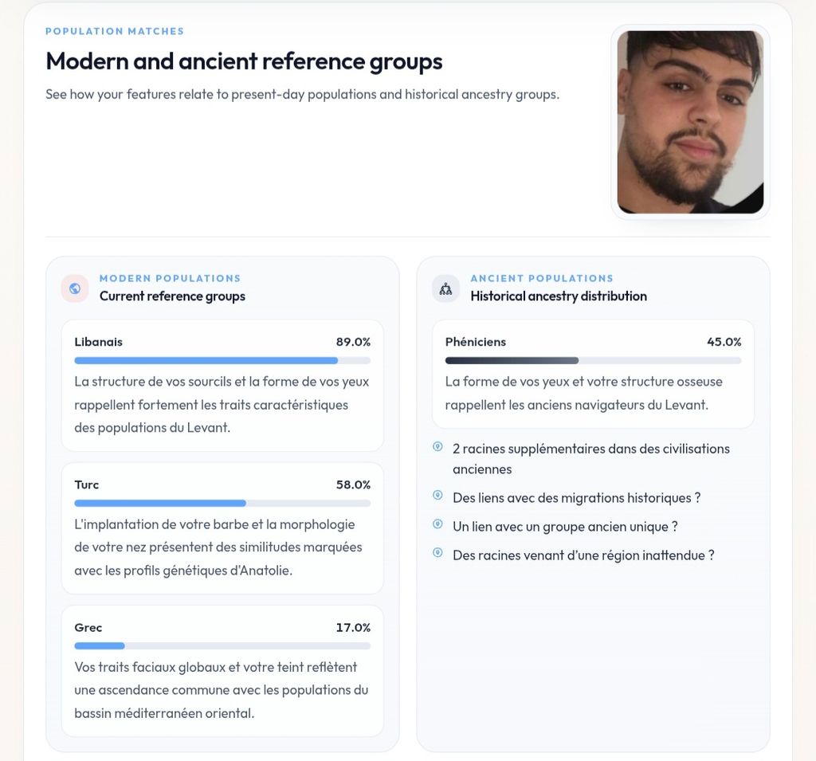This screenshot has width=816, height=761.
Task: Click the pin icon beside '2 racines supplémentaires'
Action: pos(437,446)
